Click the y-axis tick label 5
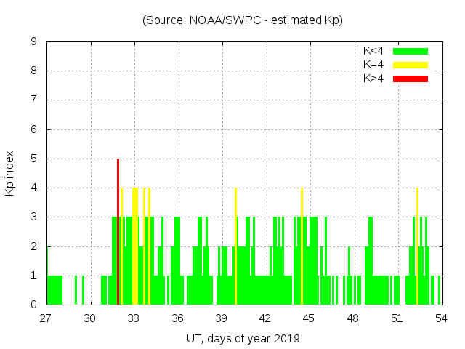The width and height of the screenshot is (465, 349). pos(33,159)
